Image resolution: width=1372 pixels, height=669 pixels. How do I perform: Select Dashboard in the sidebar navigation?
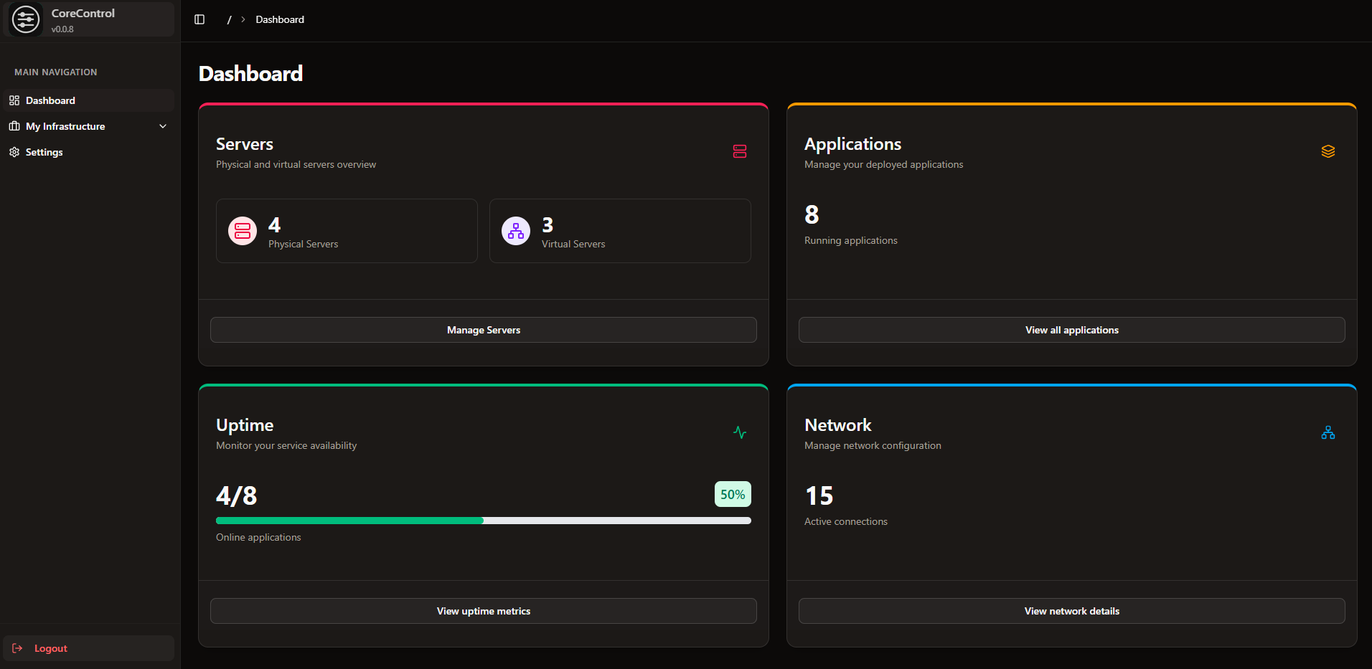coord(50,100)
